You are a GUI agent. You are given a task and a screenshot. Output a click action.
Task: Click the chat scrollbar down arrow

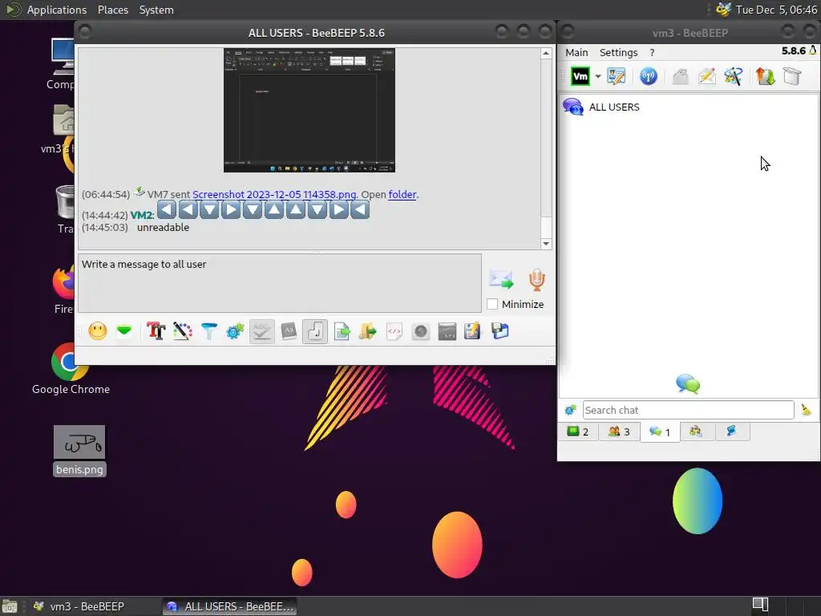point(546,244)
